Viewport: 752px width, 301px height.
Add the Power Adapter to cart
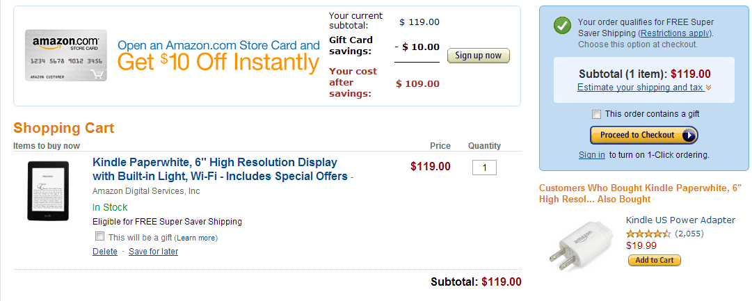654,260
